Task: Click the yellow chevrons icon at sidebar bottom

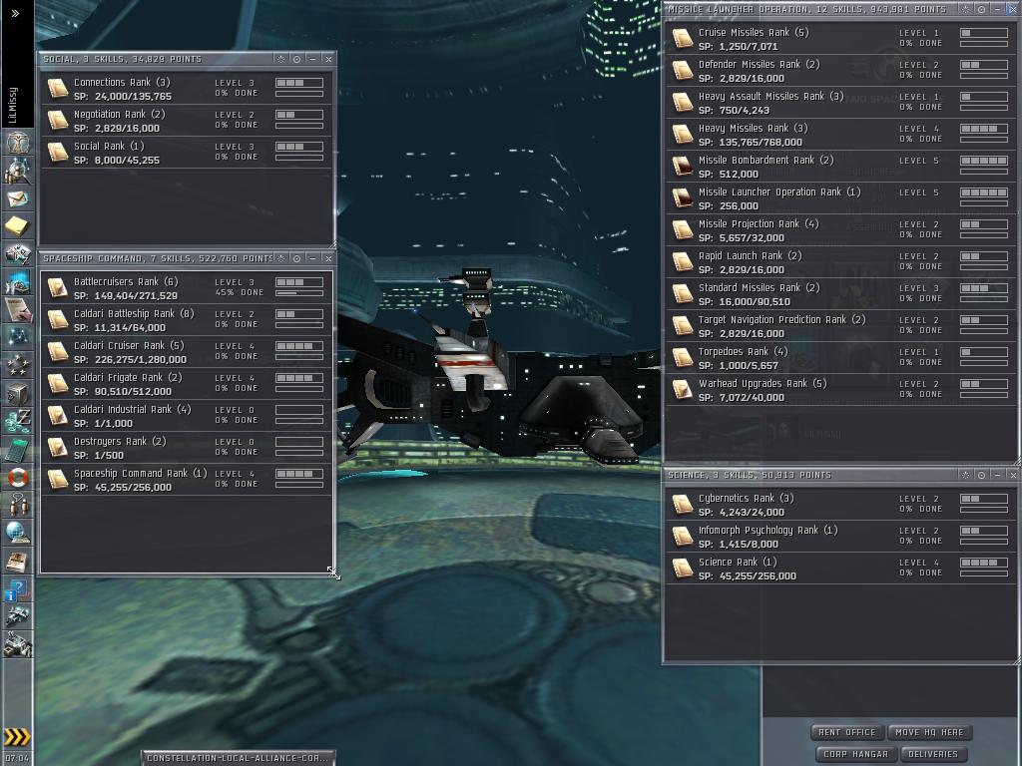Action: (17, 737)
